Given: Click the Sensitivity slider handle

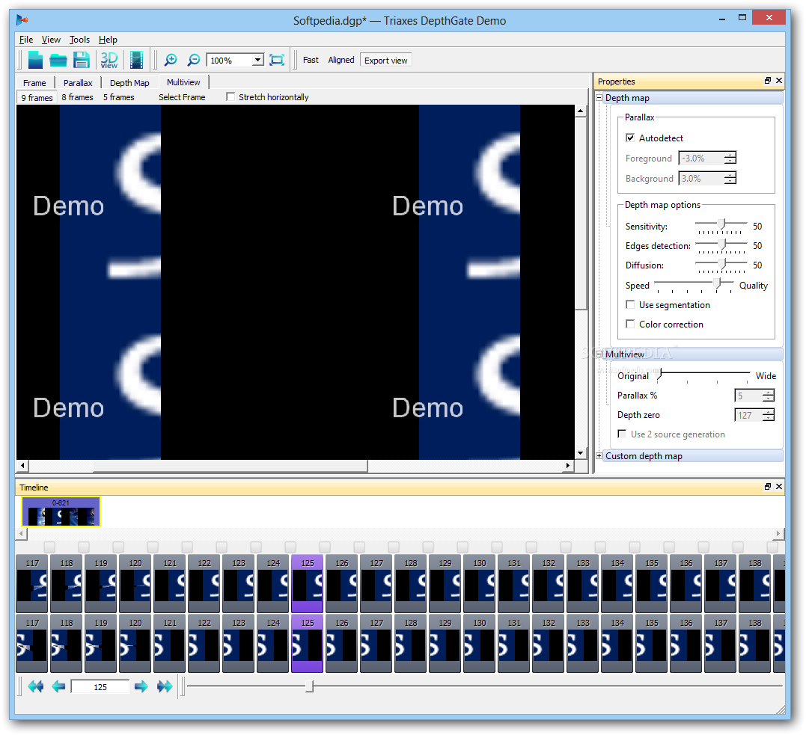Looking at the screenshot, I should [722, 224].
